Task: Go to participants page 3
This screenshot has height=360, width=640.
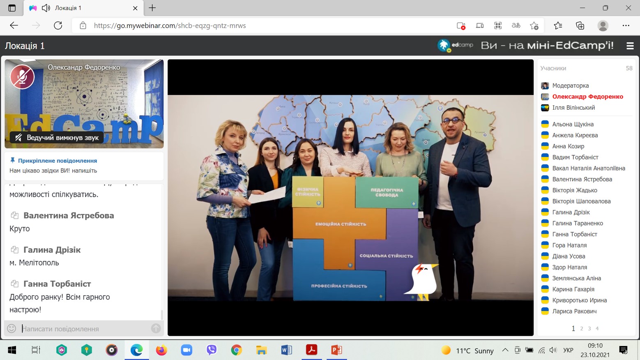Action: click(x=589, y=328)
